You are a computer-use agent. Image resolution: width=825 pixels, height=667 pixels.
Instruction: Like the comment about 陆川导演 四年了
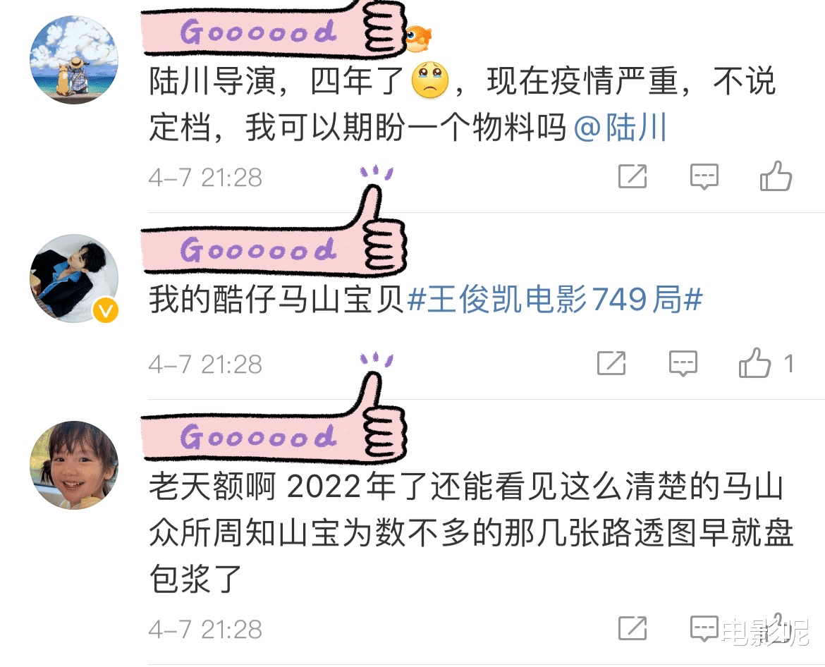(776, 176)
